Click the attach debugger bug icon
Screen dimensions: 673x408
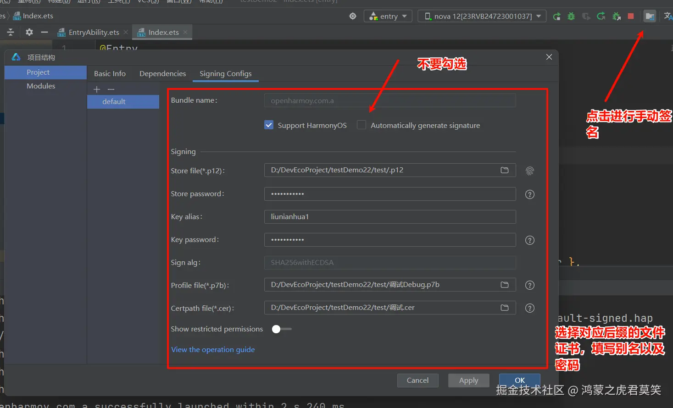tap(617, 16)
